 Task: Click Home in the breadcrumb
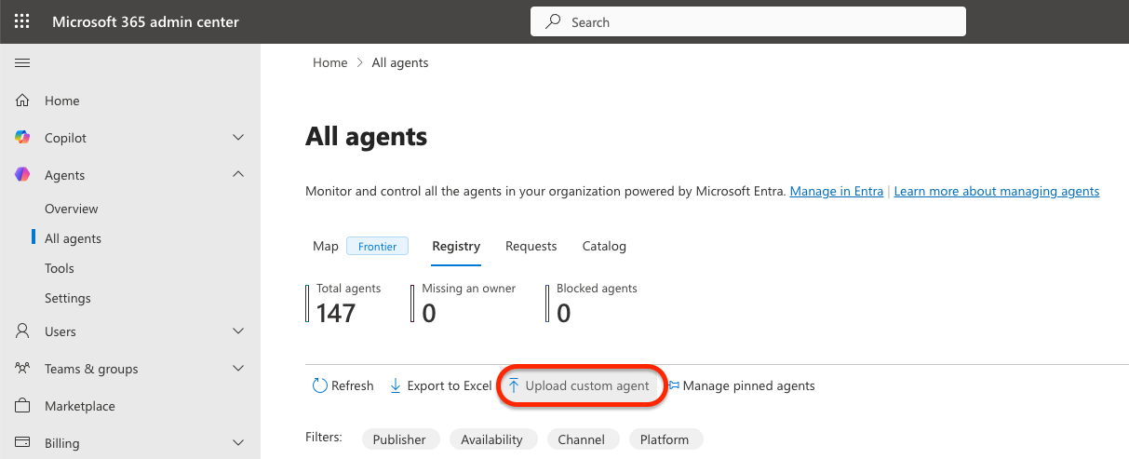(329, 62)
